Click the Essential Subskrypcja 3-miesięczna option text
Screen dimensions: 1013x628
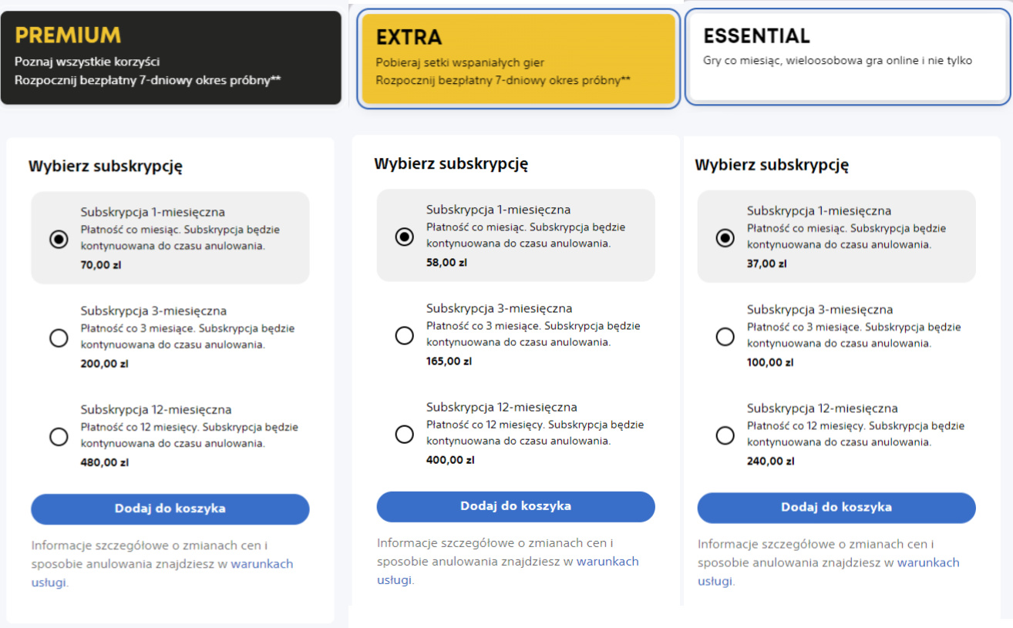tap(820, 310)
